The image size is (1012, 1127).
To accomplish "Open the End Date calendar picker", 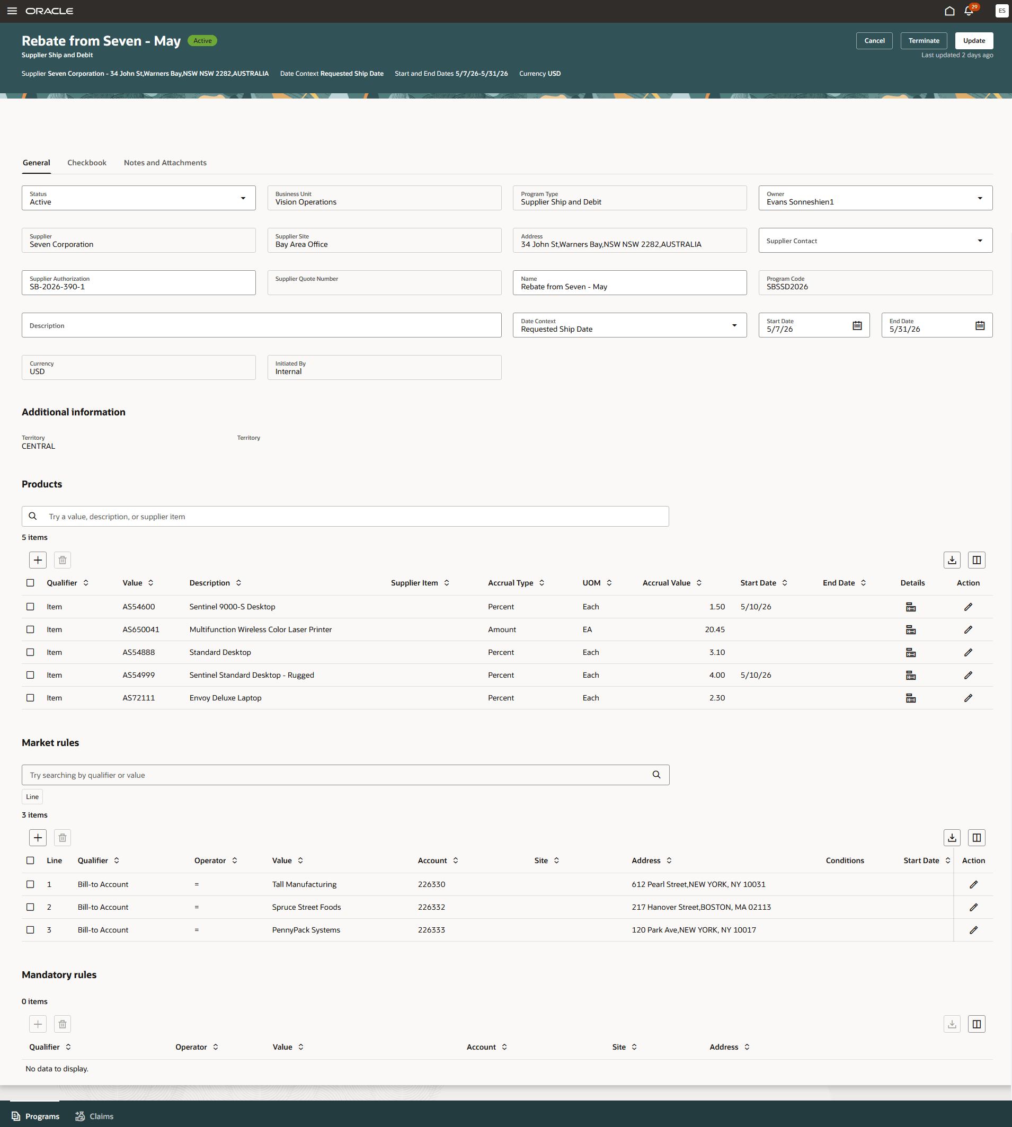I will 980,325.
